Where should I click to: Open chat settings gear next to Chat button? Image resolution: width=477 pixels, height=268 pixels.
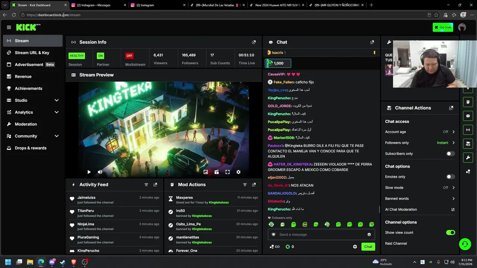tap(355, 247)
